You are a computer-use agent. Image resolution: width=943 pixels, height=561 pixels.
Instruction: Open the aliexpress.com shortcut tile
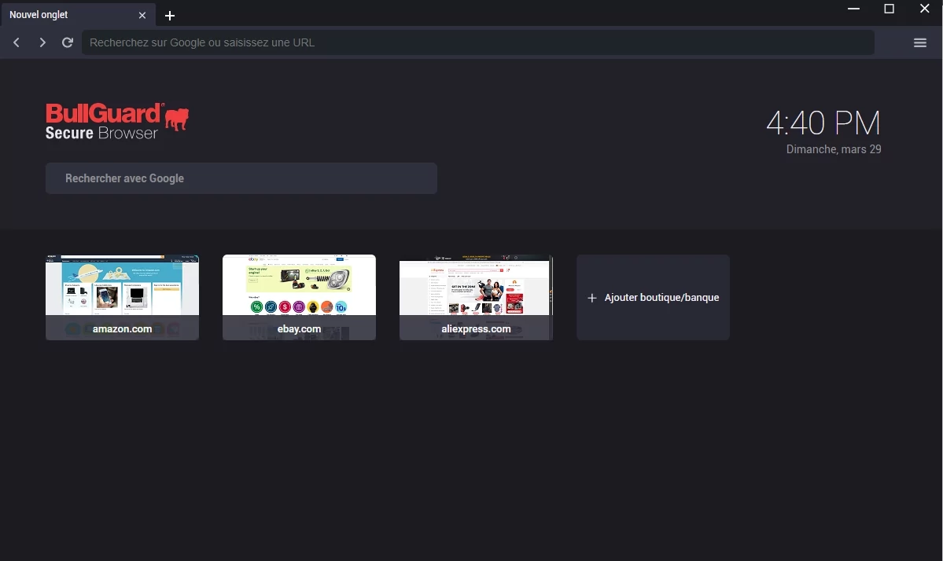pos(476,297)
